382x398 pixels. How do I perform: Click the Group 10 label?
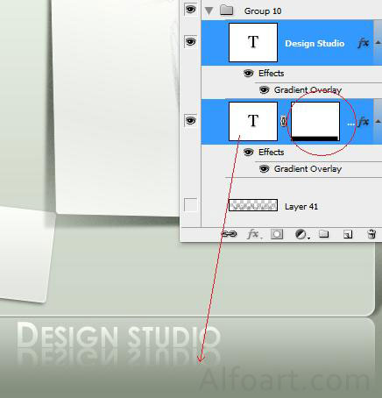[x=263, y=11]
